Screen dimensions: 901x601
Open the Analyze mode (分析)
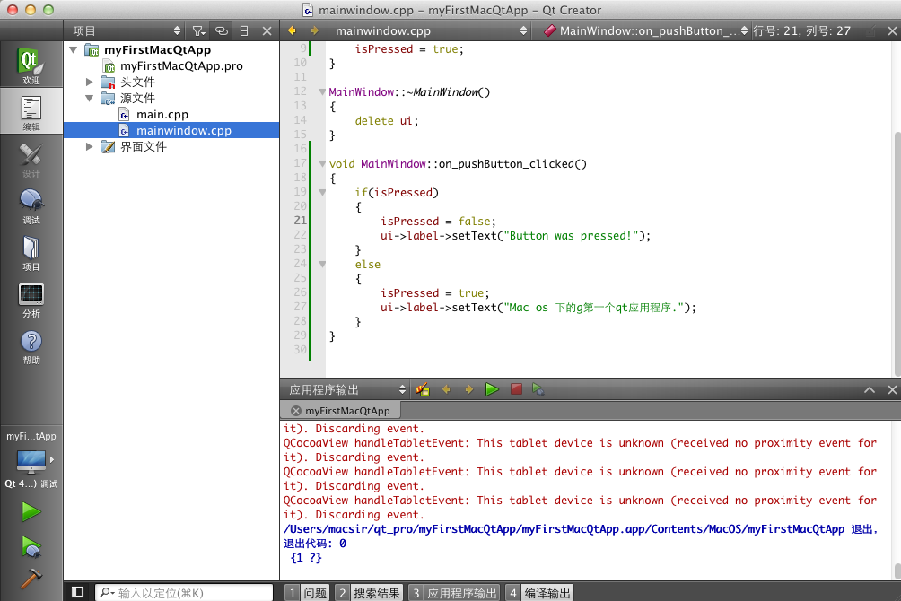click(x=31, y=300)
